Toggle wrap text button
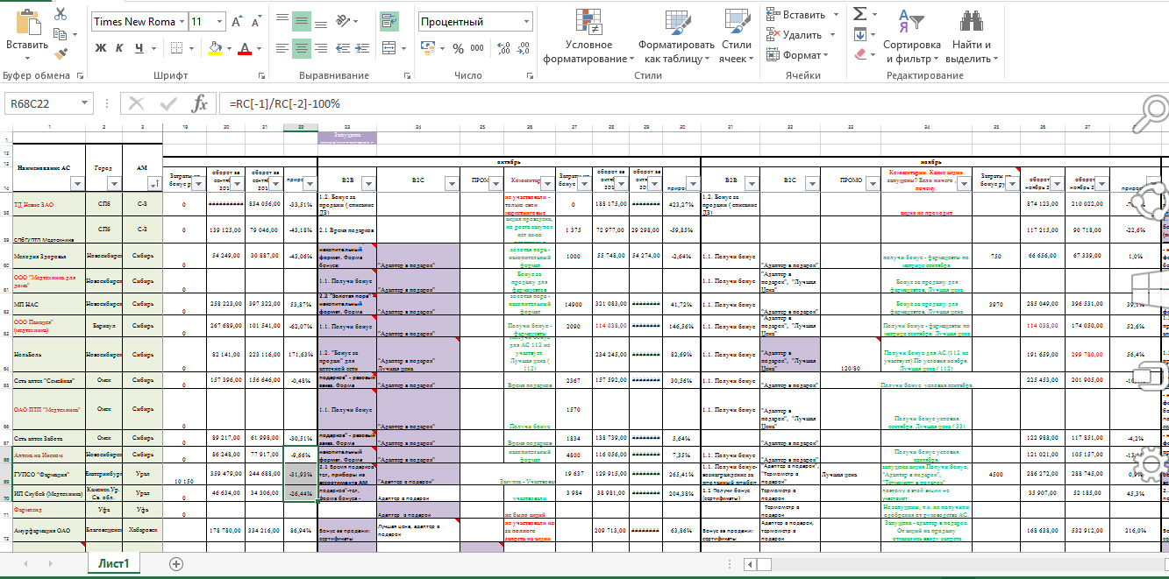Viewport: 1169px width, 579px height. pos(388,22)
